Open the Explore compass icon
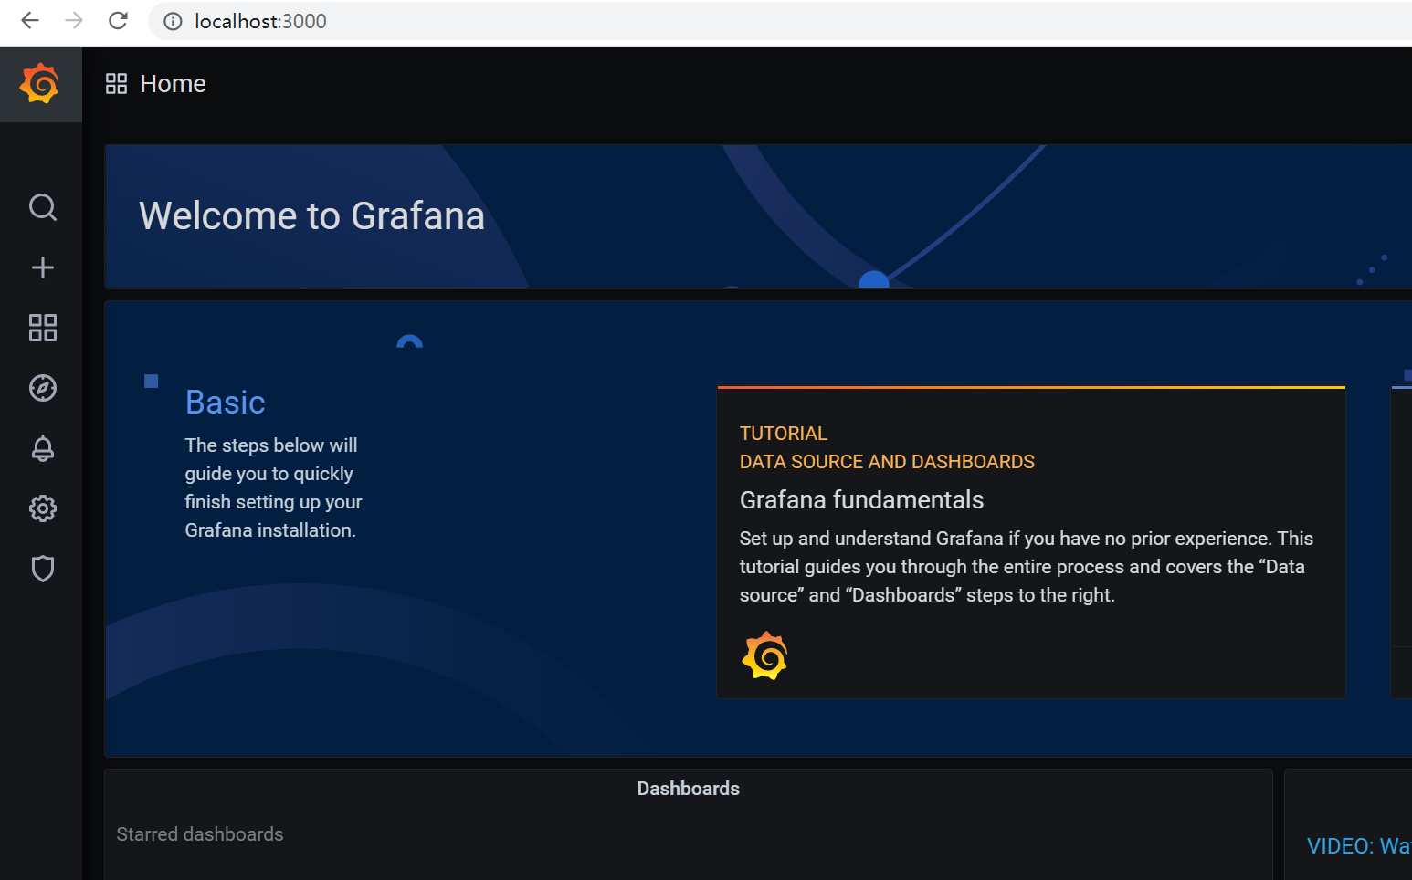 point(43,388)
